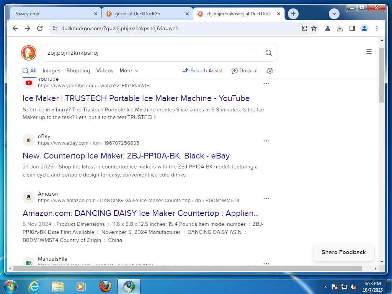Click the magnifier search icon in search box

(x=268, y=53)
